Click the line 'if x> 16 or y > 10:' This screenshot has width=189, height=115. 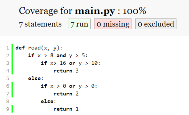coord(70,63)
